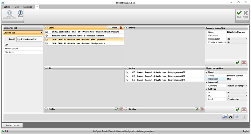Open Execute at device re dropdown
The image size is (251, 134).
[x=247, y=42]
